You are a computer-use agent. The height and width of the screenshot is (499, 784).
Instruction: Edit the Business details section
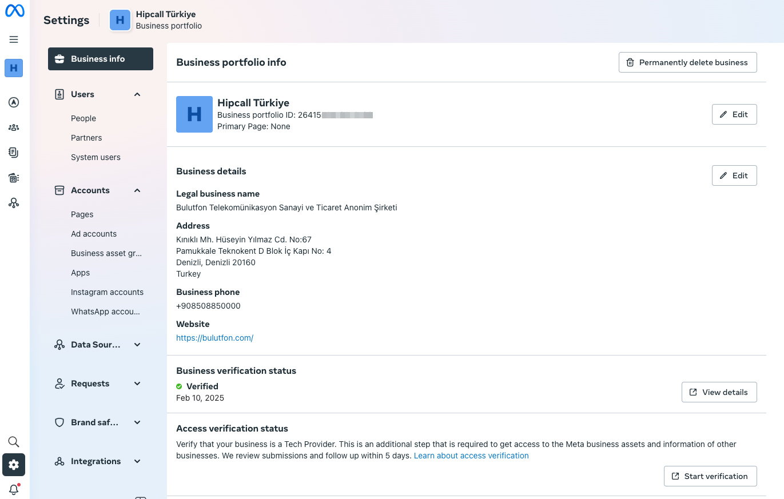734,175
